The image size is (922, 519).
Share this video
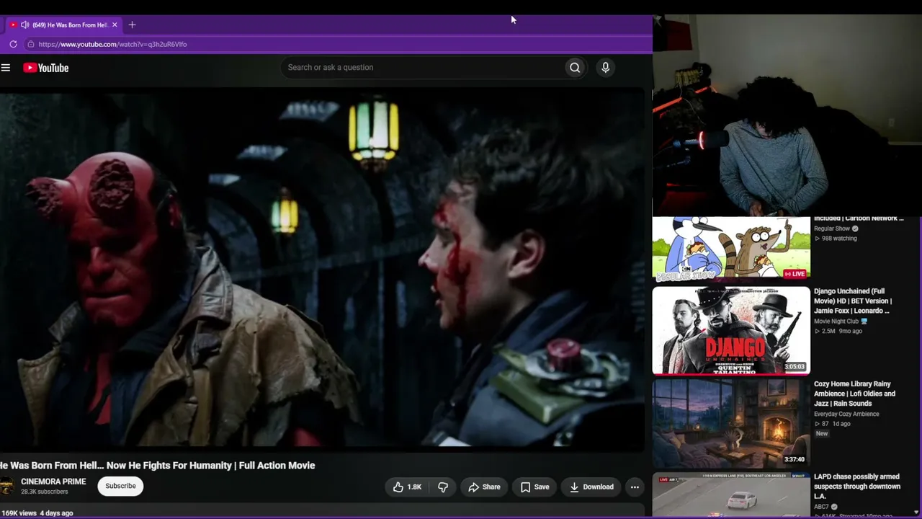(x=484, y=487)
